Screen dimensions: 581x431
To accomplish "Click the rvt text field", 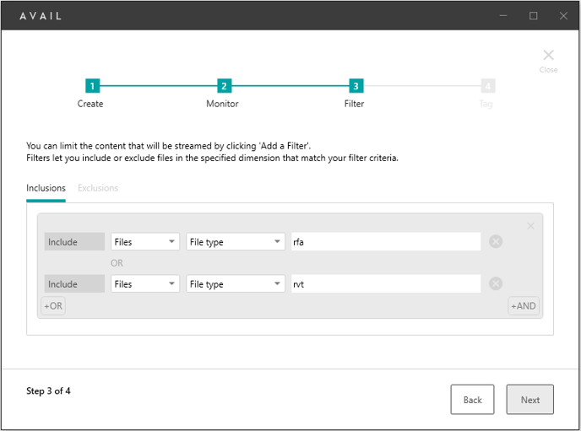I will pos(386,283).
